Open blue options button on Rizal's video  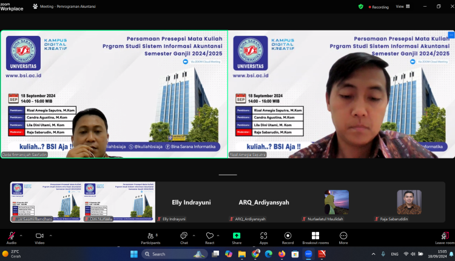451,35
